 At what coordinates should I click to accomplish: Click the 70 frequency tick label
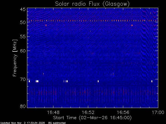[x=23, y=79]
